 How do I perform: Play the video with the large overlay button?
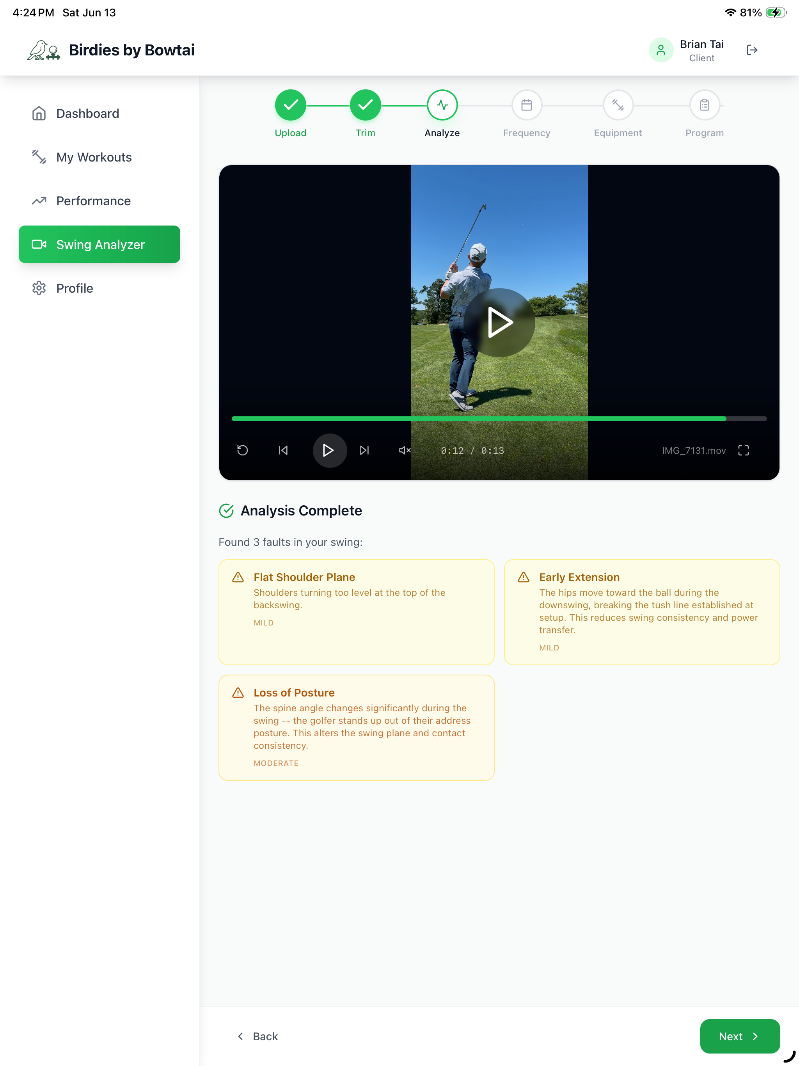click(x=499, y=322)
